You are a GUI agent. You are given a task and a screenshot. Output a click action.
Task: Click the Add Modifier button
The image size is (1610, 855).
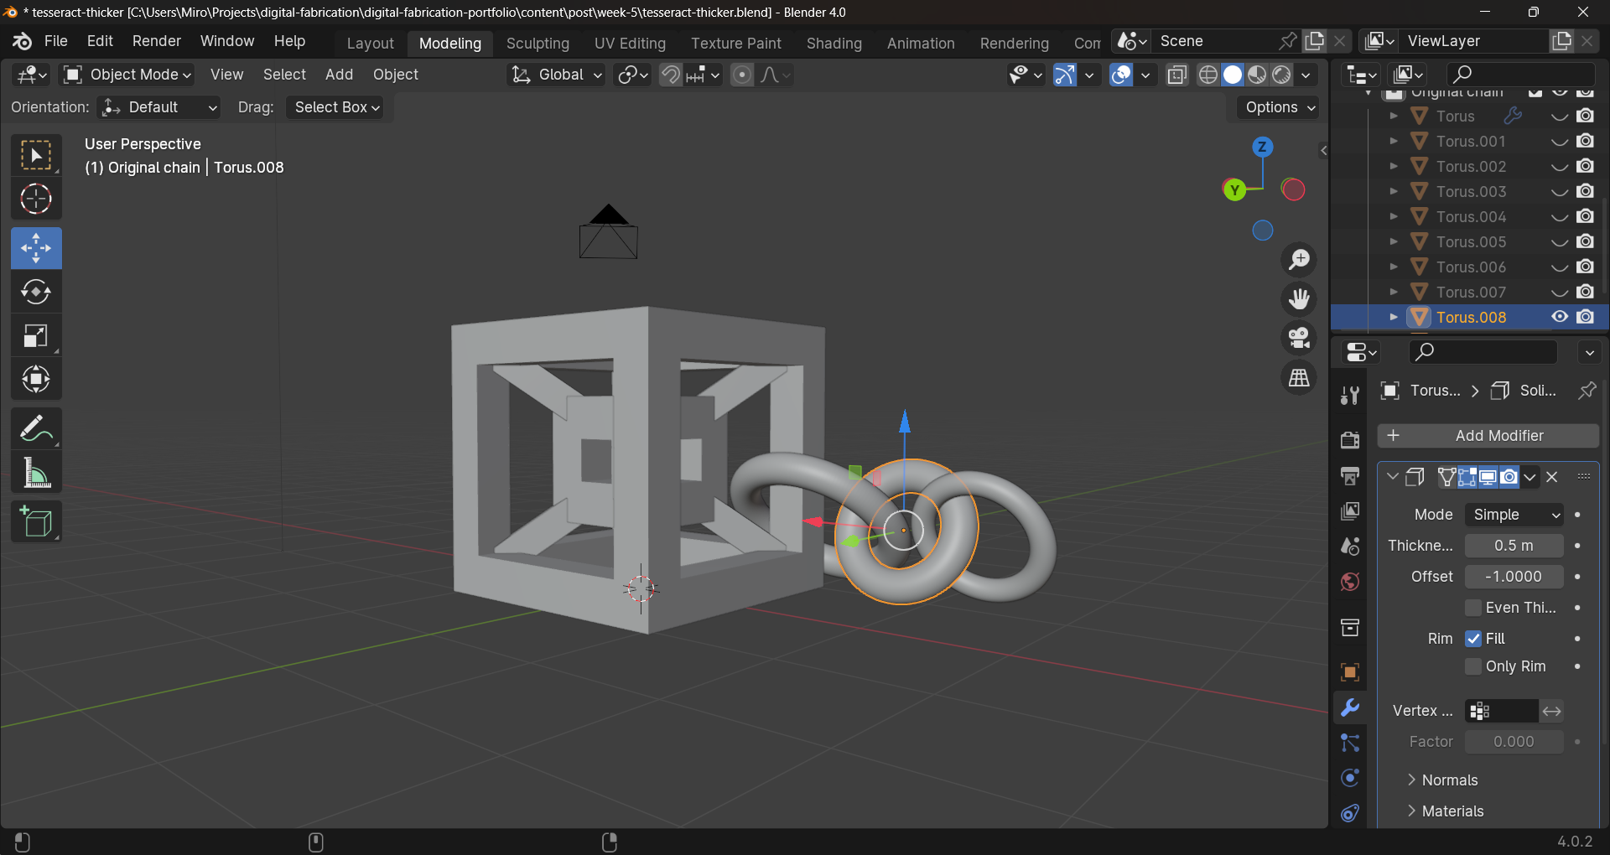click(x=1488, y=436)
